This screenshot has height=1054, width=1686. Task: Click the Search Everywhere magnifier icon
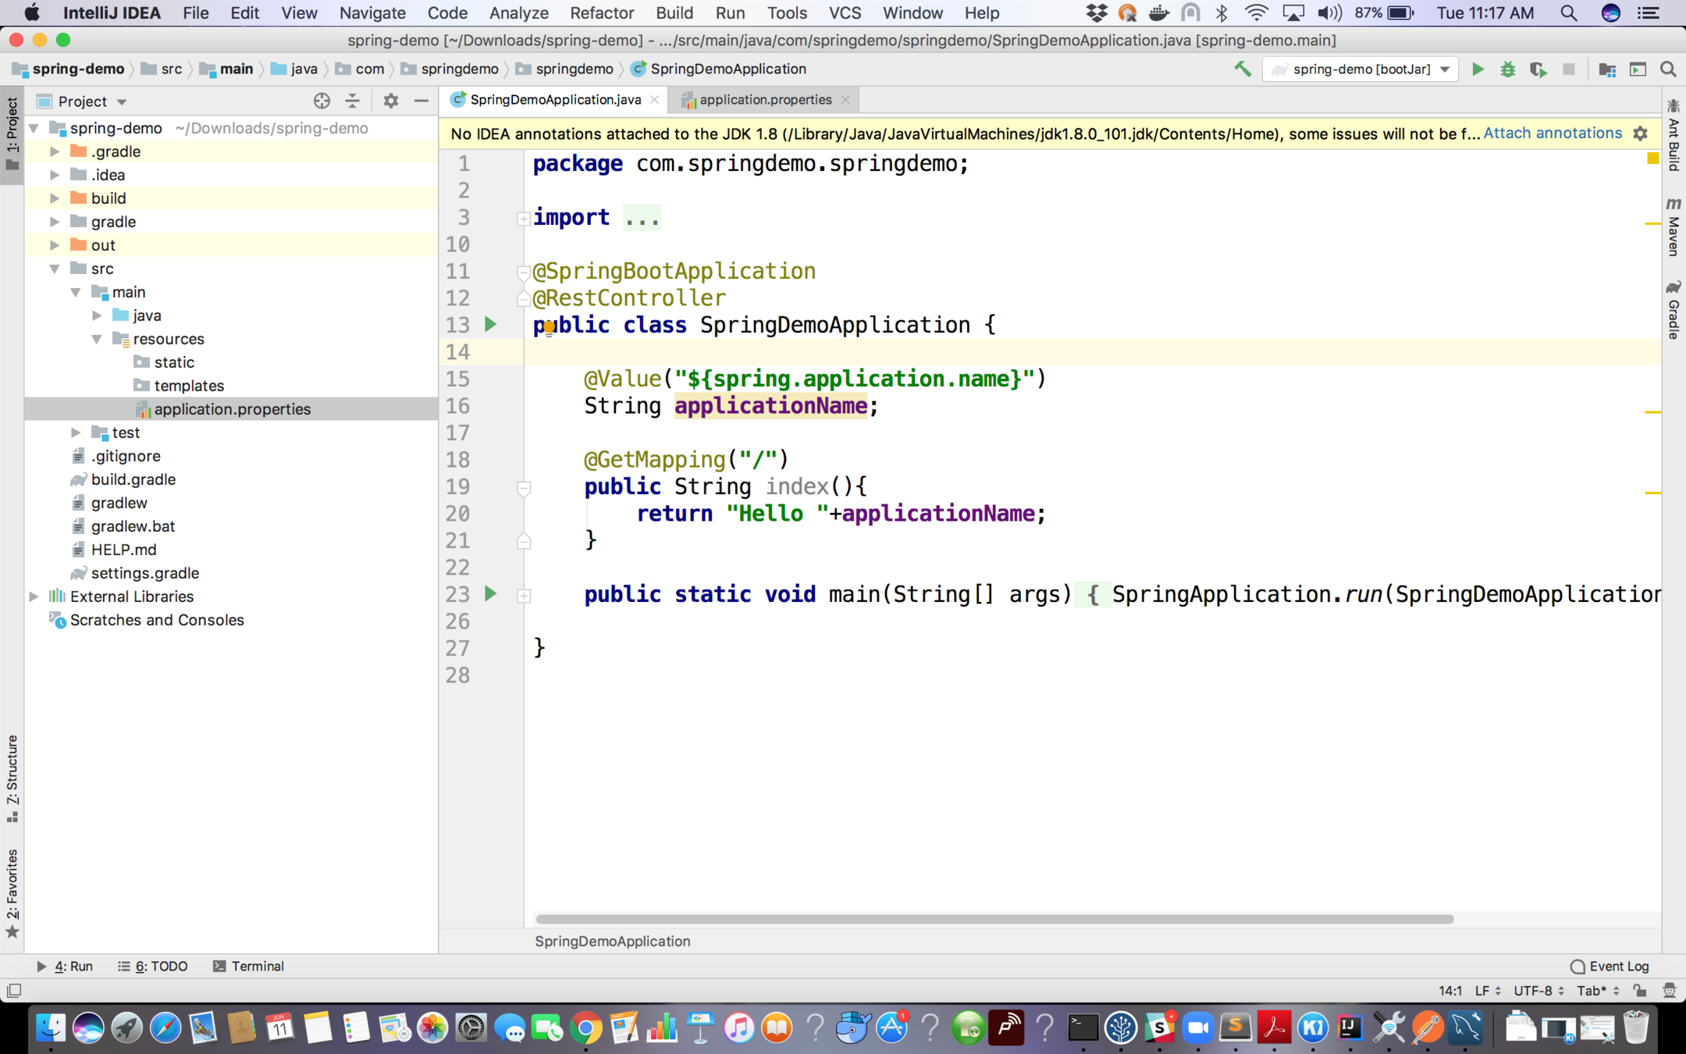[x=1668, y=69]
